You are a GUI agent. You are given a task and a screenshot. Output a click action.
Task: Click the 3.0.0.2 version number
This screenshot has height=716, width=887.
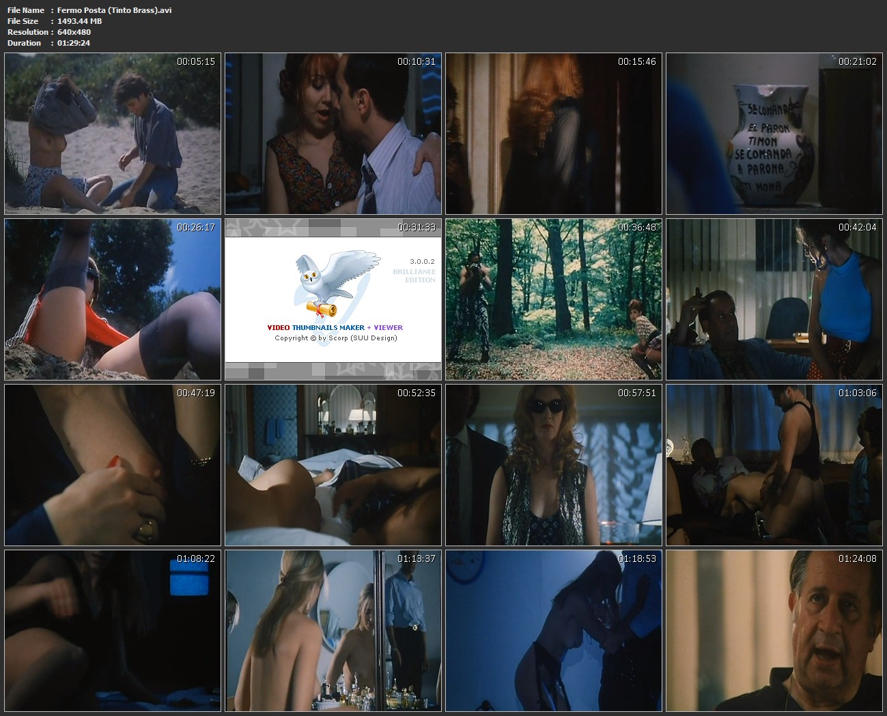422,261
